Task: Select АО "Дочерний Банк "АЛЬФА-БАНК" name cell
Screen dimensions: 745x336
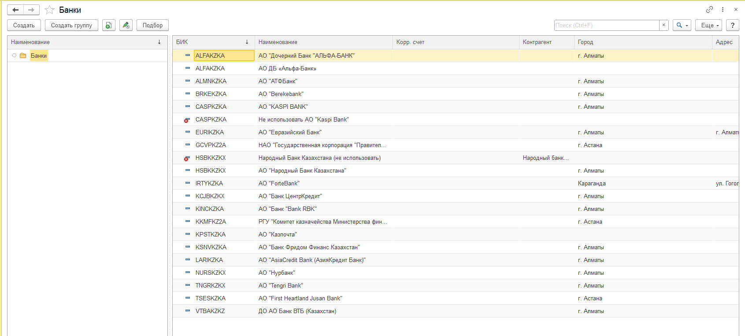Action: [x=323, y=55]
